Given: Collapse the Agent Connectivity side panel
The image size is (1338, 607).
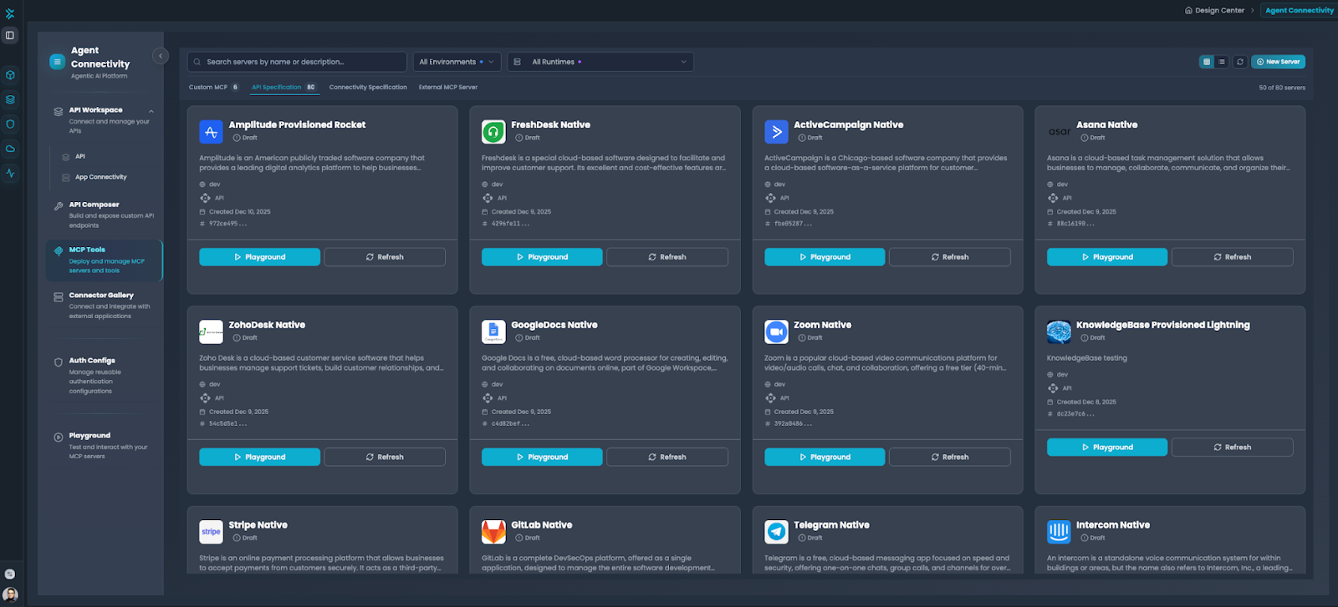Looking at the screenshot, I should [x=161, y=56].
